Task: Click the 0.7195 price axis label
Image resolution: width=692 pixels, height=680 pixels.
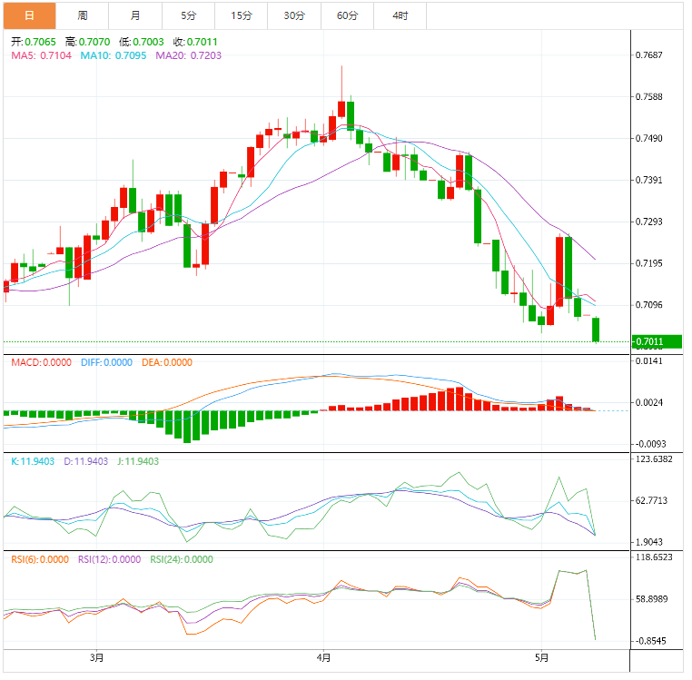Action: 648,263
